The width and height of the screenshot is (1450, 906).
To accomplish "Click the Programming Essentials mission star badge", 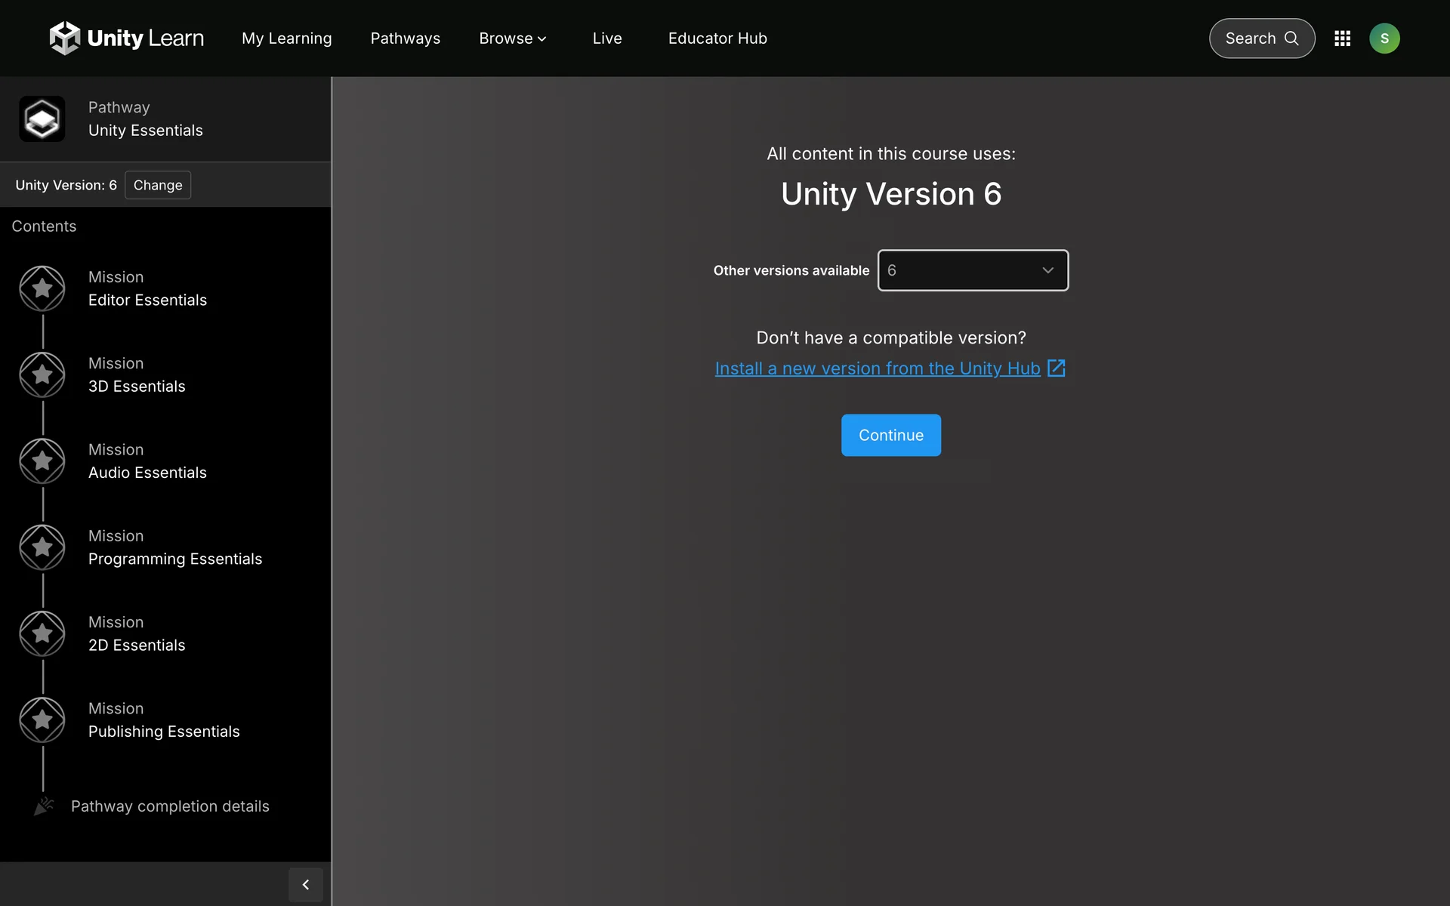I will (x=42, y=547).
